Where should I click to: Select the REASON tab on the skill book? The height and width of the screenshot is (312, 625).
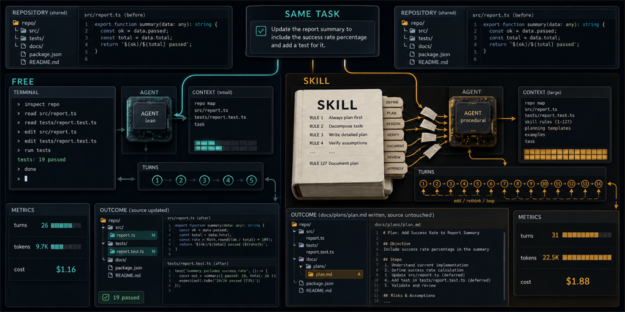394,124
